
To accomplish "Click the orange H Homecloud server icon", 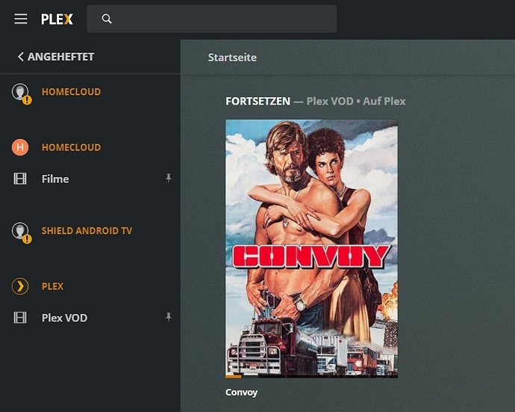I will [x=20, y=147].
